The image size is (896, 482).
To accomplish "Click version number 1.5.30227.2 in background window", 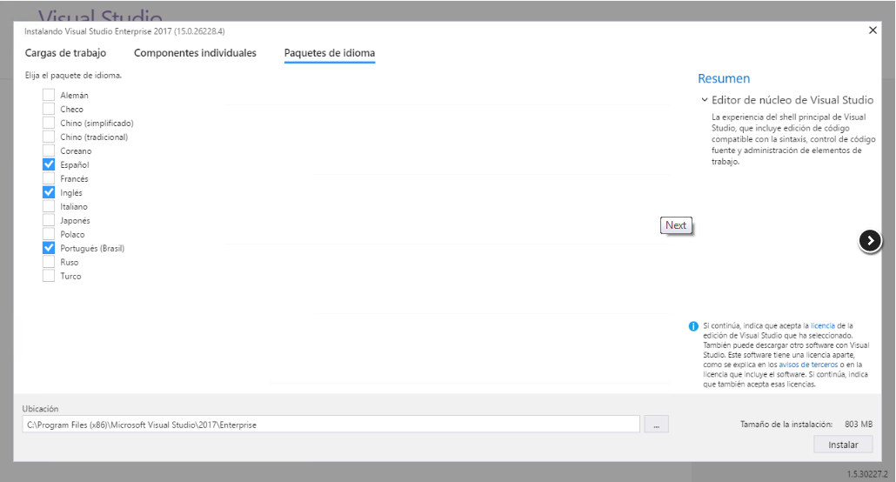I will pos(867,474).
